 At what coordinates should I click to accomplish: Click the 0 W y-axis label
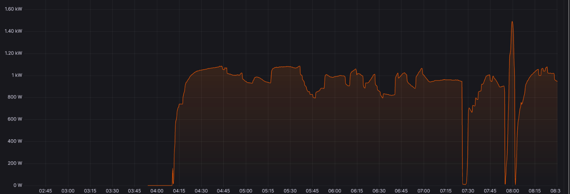[x=18, y=185]
